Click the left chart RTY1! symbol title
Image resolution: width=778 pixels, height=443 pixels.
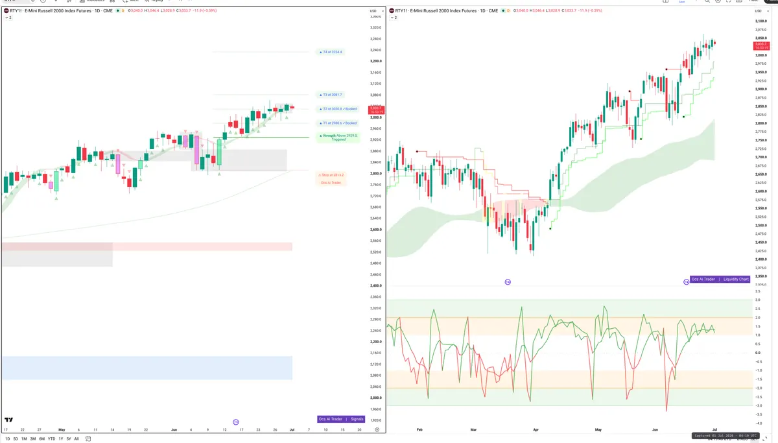point(62,10)
